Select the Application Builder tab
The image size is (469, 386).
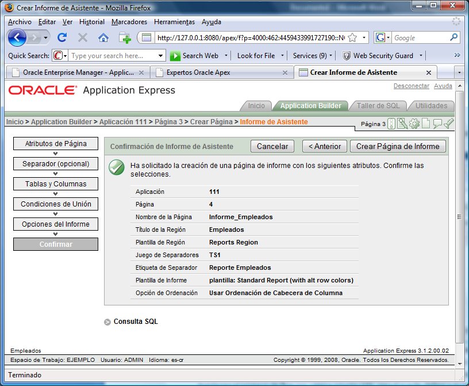pos(310,106)
